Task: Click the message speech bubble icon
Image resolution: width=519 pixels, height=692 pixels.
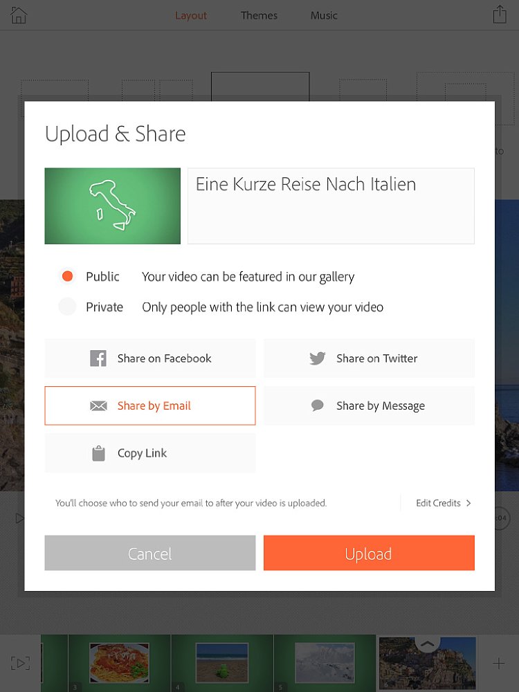Action: tap(318, 405)
